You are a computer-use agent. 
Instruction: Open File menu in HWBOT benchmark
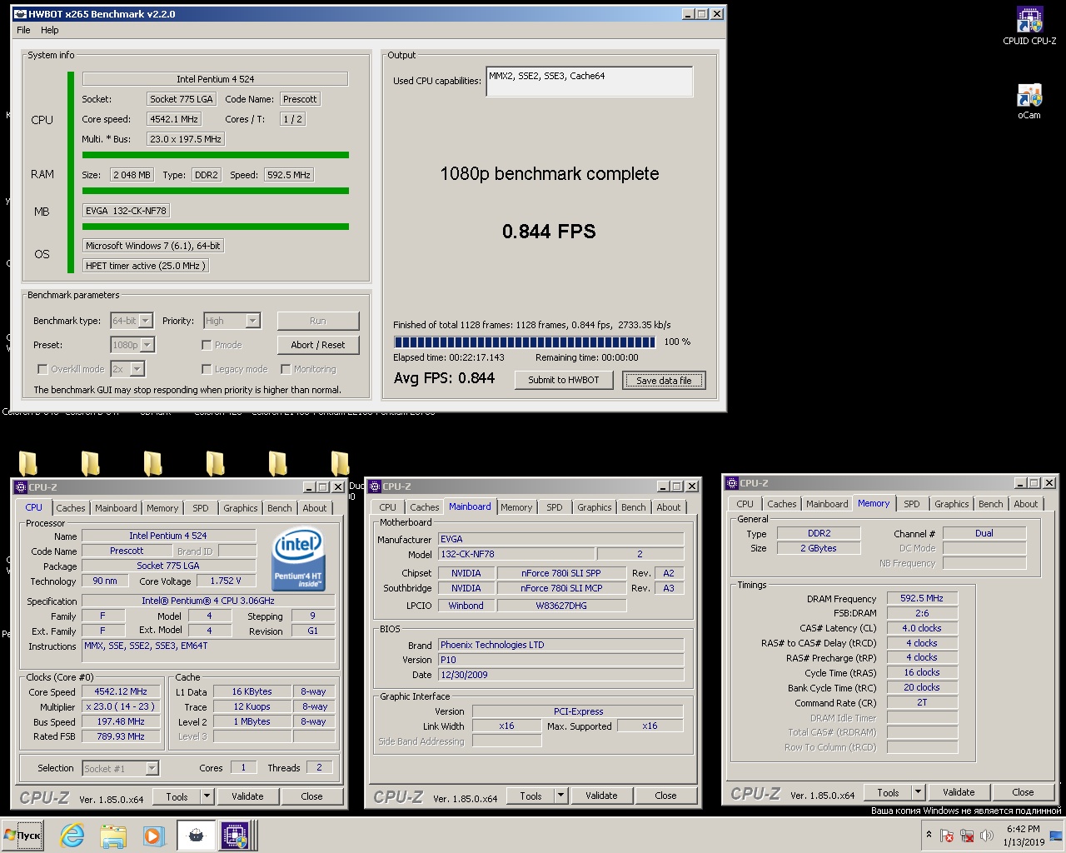click(x=23, y=30)
